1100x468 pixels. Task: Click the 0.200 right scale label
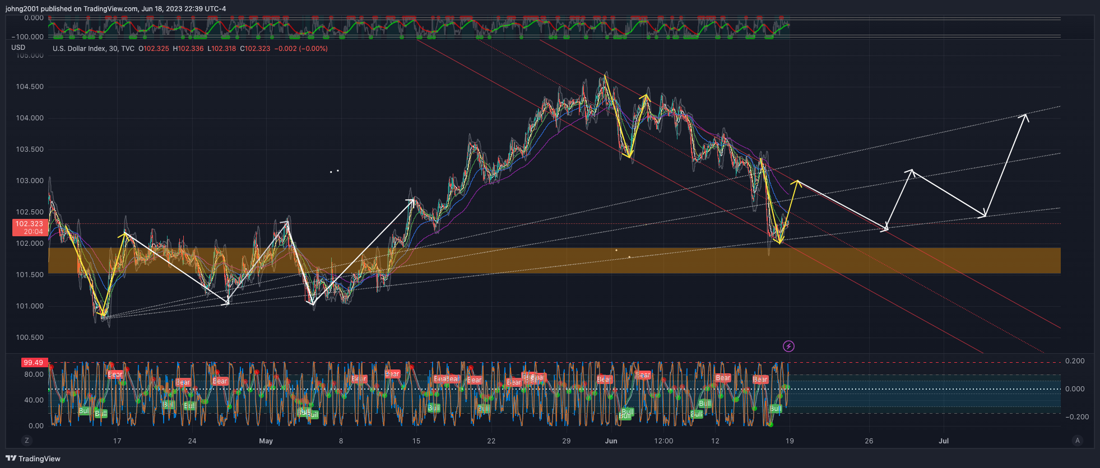click(x=1075, y=361)
